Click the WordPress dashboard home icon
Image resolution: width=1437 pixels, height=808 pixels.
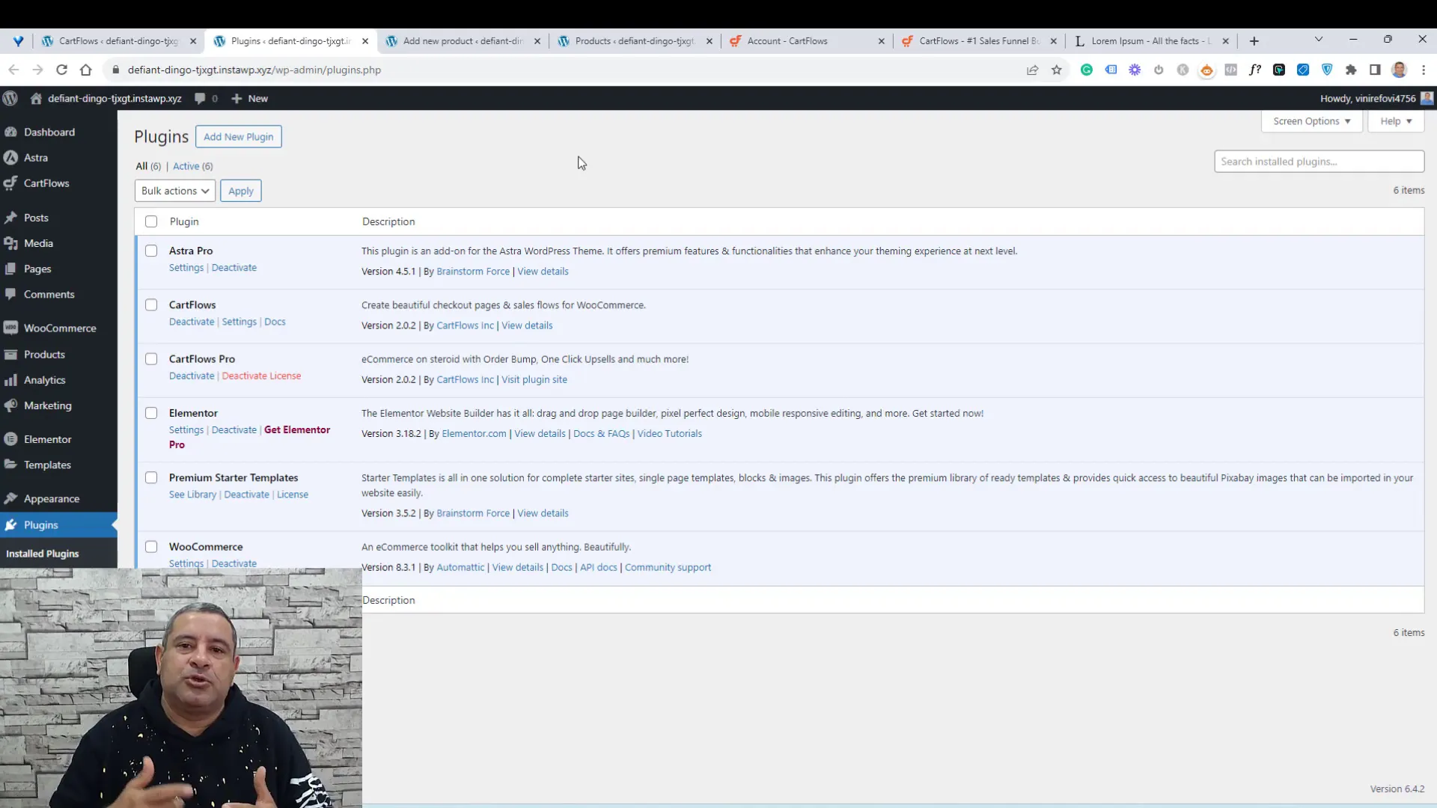34,98
